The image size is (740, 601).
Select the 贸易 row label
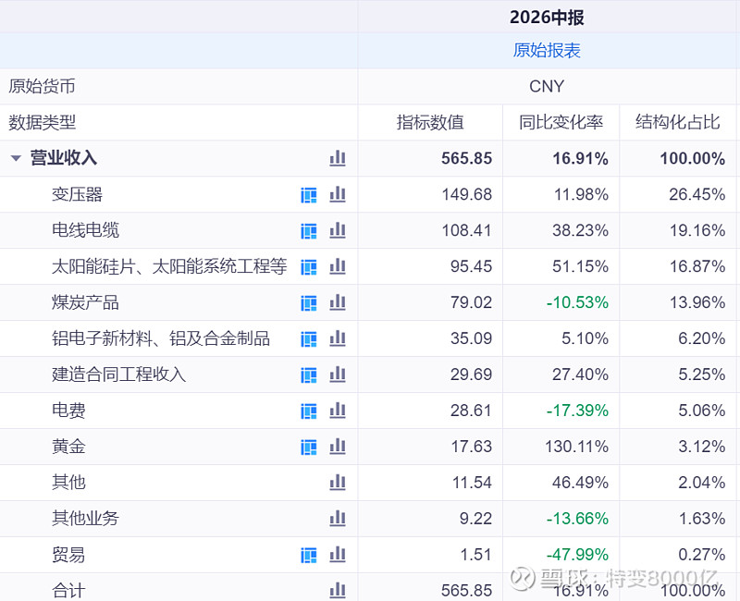click(x=68, y=554)
